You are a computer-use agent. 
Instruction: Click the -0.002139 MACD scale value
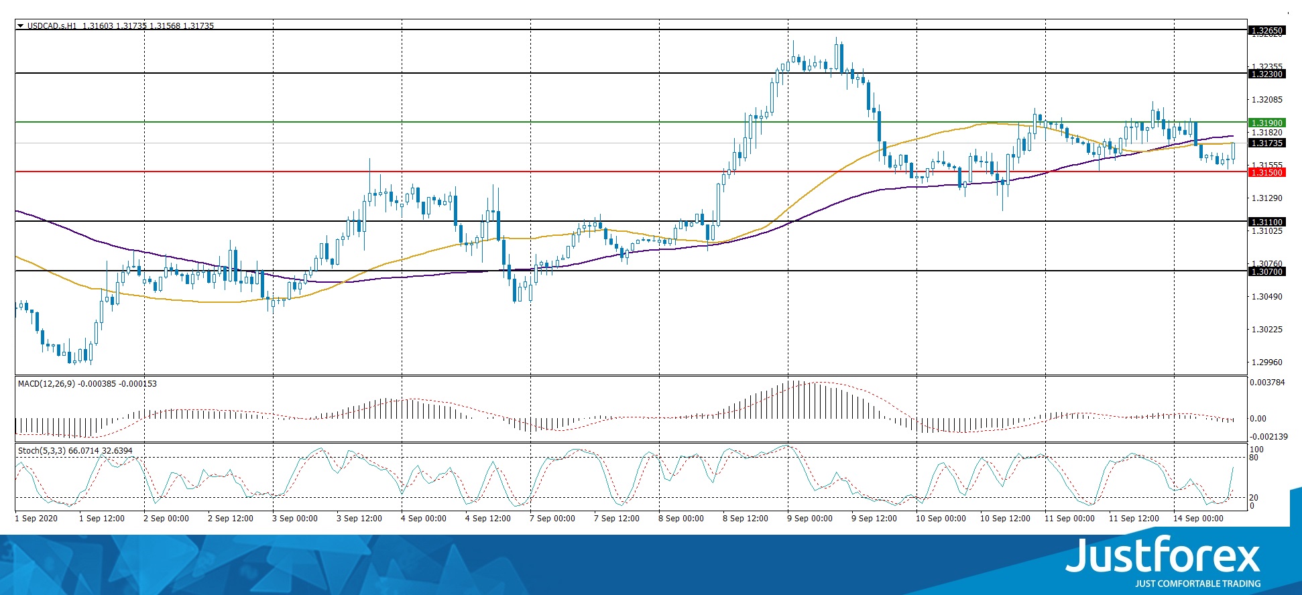click(x=1268, y=437)
